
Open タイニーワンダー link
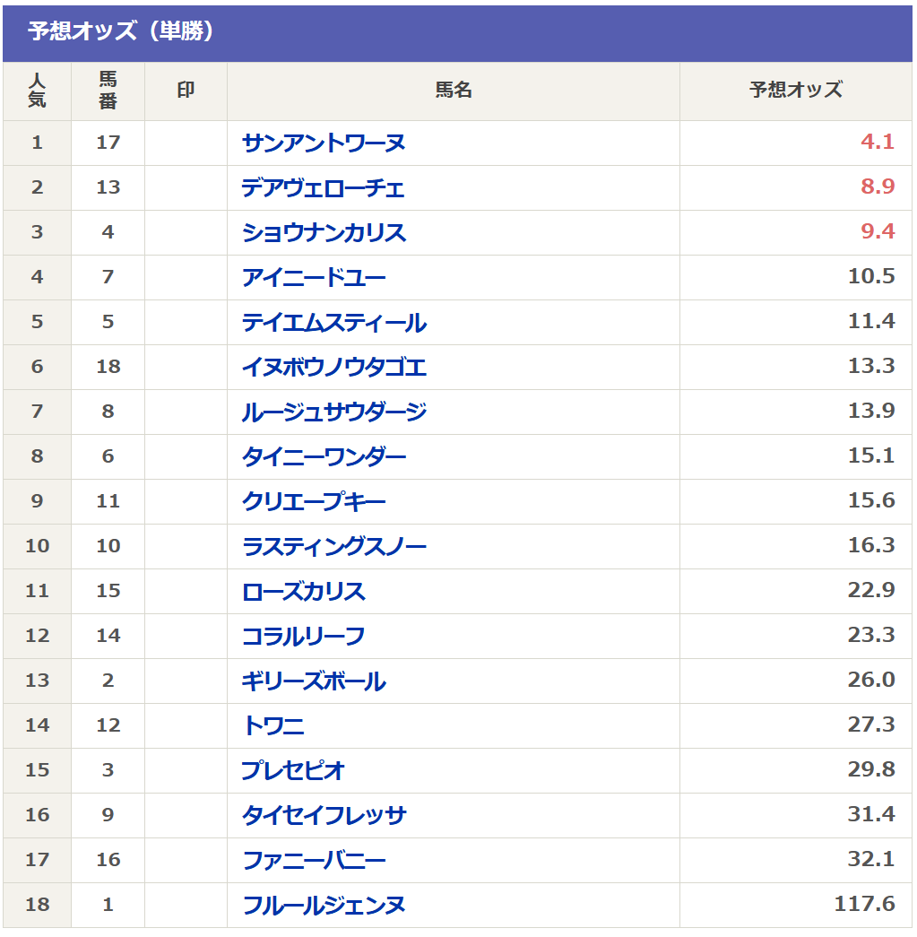(324, 457)
